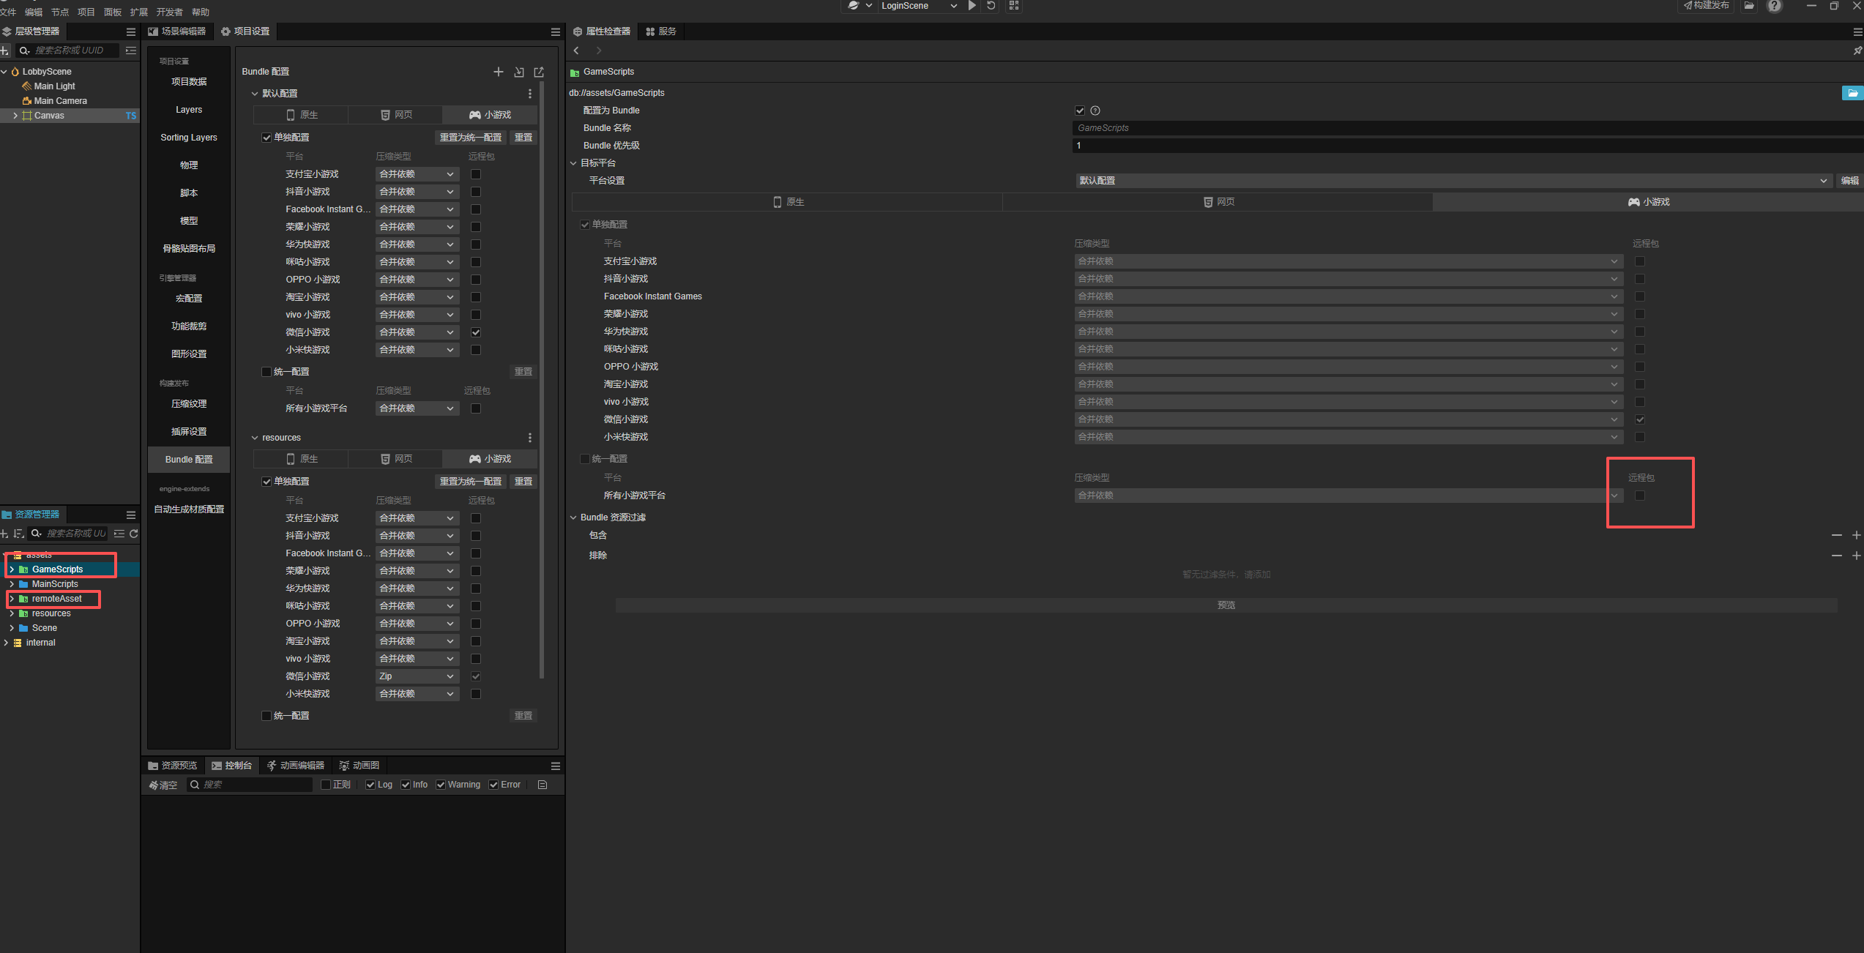Click the refresh preview icon in top toolbar
Image resolution: width=1864 pixels, height=953 pixels.
(991, 6)
